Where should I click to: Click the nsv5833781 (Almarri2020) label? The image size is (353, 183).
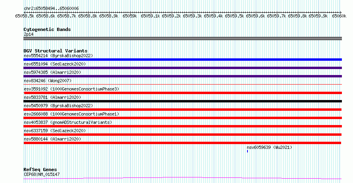[52, 97]
